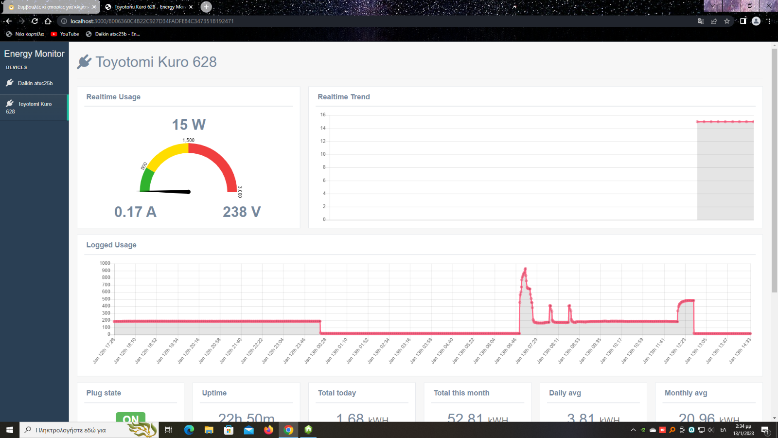The height and width of the screenshot is (438, 778).
Task: Click the Windows taskbar search box
Action: [89, 430]
